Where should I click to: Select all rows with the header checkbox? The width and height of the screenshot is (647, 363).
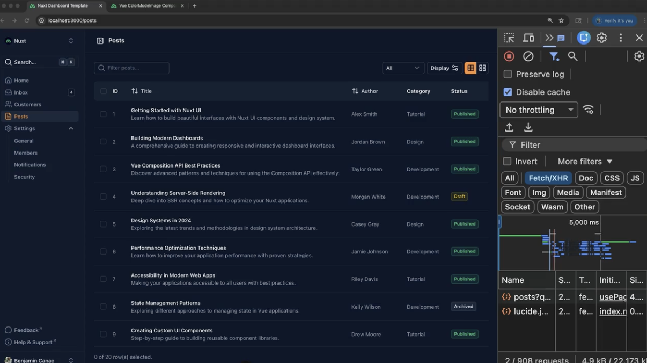click(103, 91)
